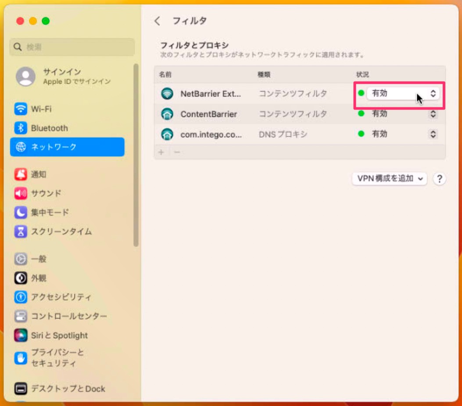Open NetBarrier 有効 status popup
This screenshot has height=406, width=462.
coord(403,94)
